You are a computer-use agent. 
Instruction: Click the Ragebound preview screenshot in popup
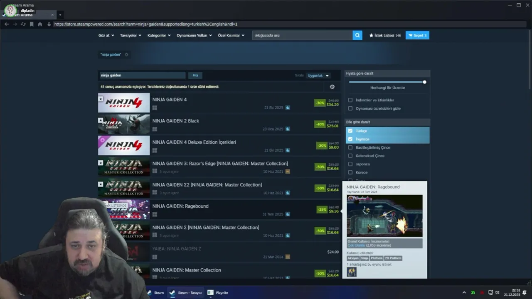point(384,216)
